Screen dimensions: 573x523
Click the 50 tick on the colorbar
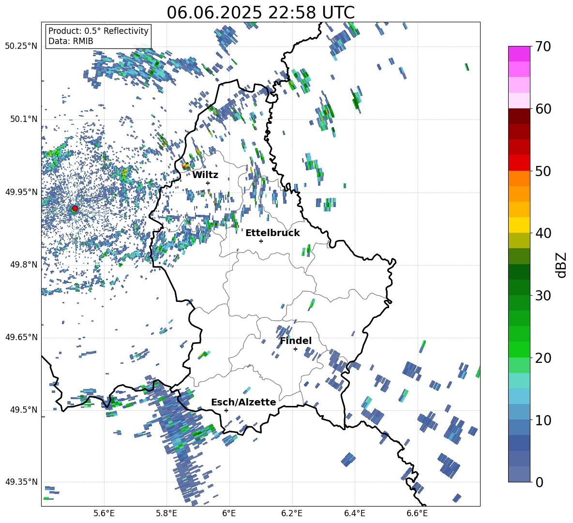pyautogui.click(x=543, y=171)
